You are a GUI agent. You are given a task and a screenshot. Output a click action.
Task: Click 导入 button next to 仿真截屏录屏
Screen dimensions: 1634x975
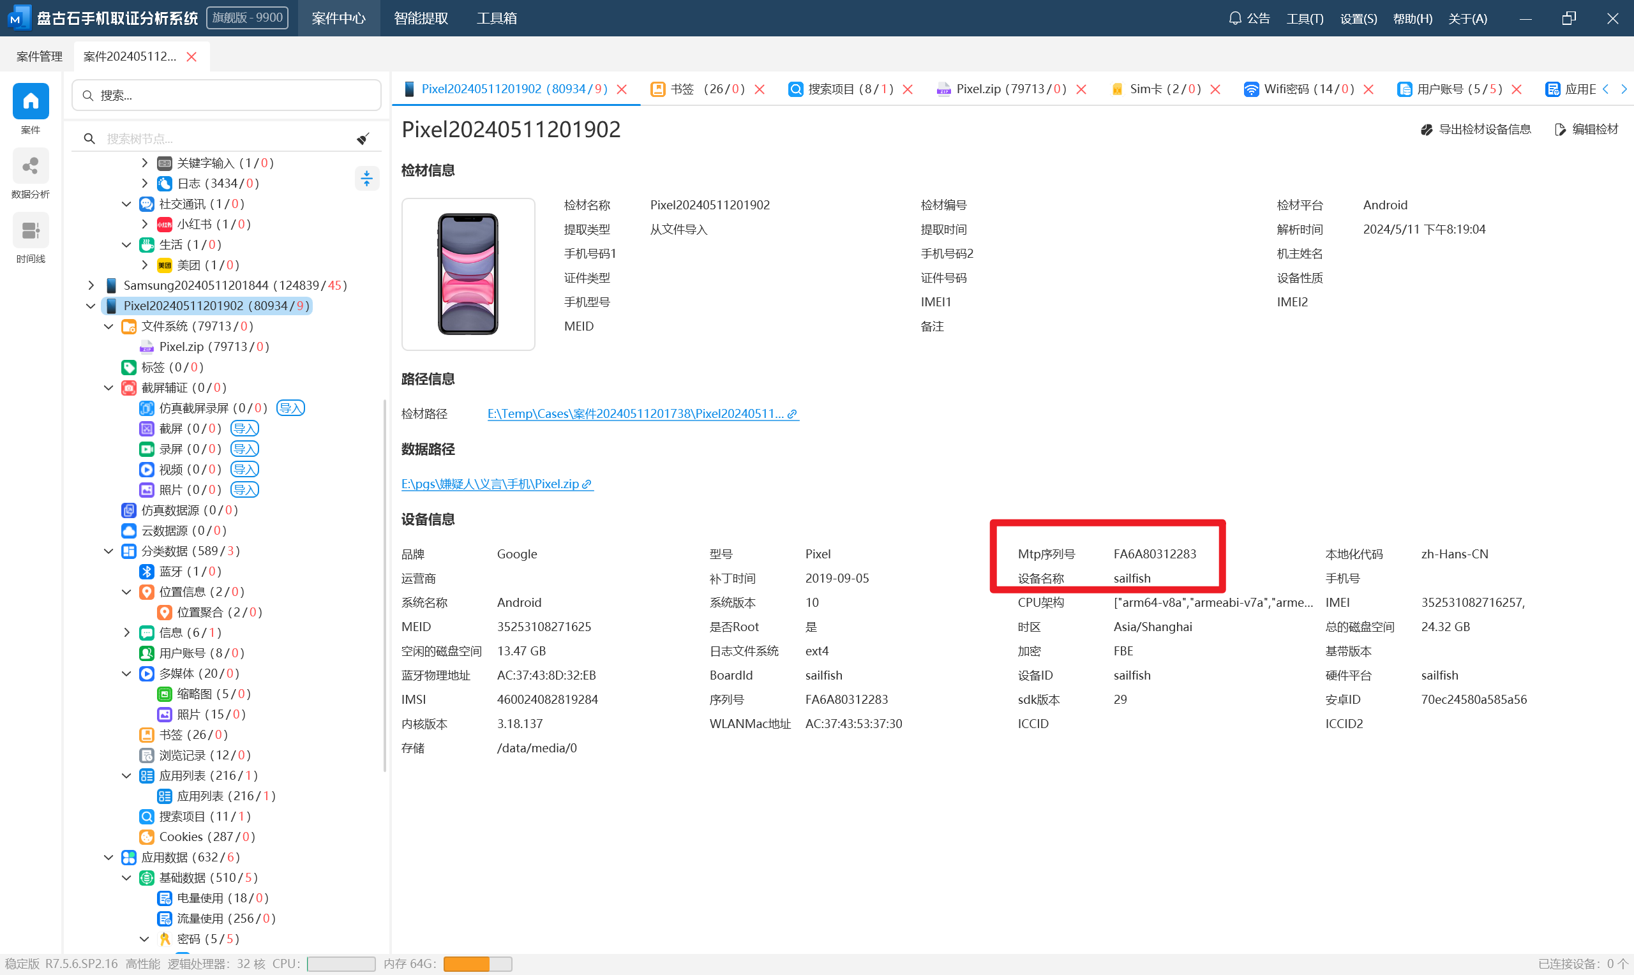tap(290, 408)
